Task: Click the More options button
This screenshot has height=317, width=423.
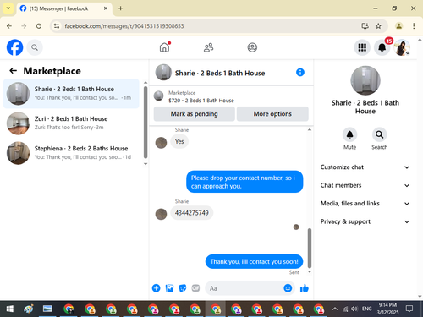Action: click(x=272, y=114)
